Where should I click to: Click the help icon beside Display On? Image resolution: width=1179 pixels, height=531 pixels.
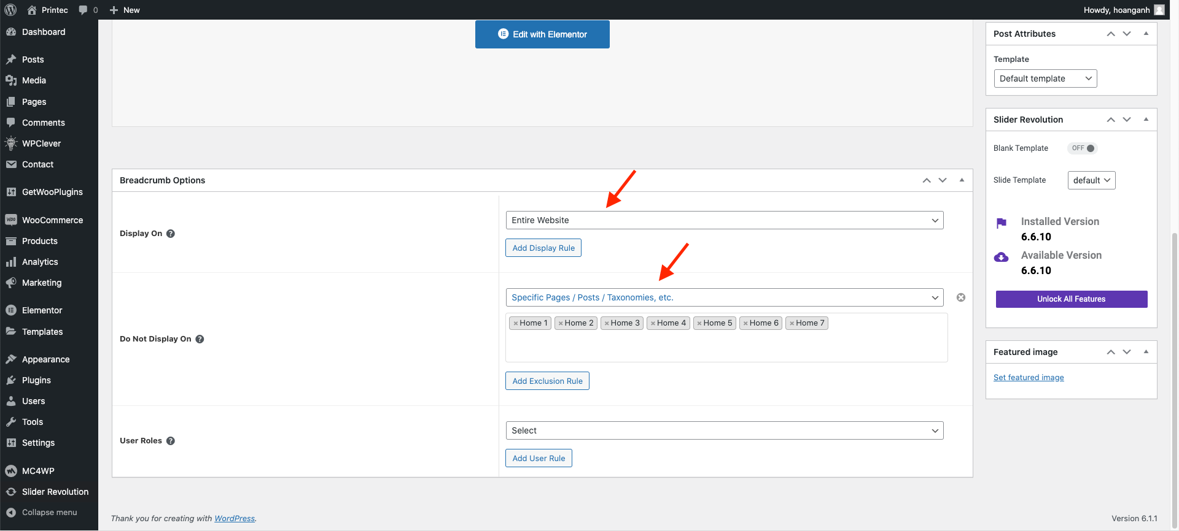click(x=171, y=234)
